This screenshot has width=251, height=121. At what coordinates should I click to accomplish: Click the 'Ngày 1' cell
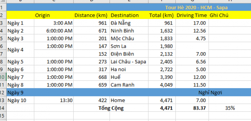(20, 23)
